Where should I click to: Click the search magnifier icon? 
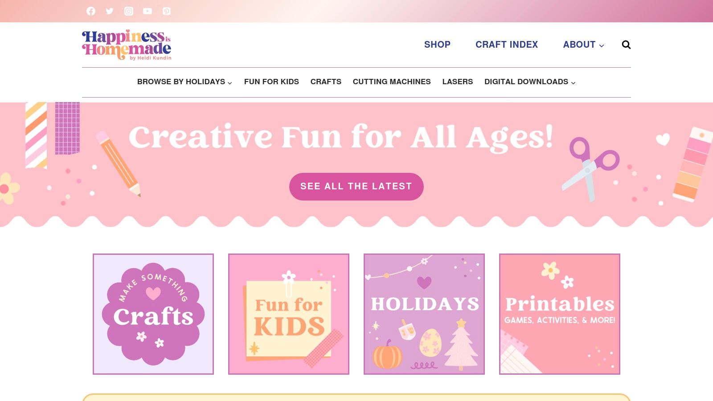(x=626, y=45)
